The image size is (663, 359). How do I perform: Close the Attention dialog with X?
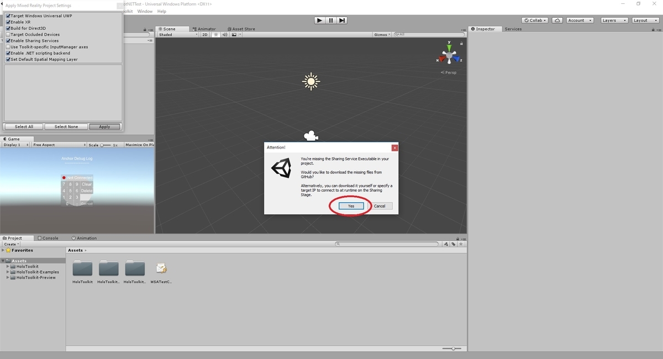point(394,147)
